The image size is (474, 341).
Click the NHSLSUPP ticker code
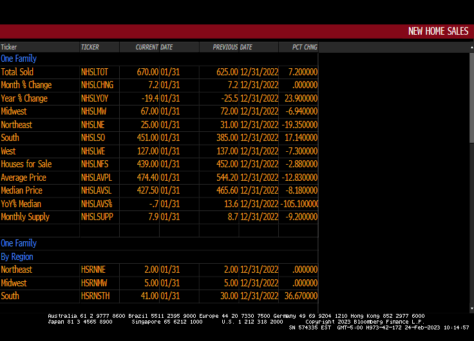(x=97, y=217)
